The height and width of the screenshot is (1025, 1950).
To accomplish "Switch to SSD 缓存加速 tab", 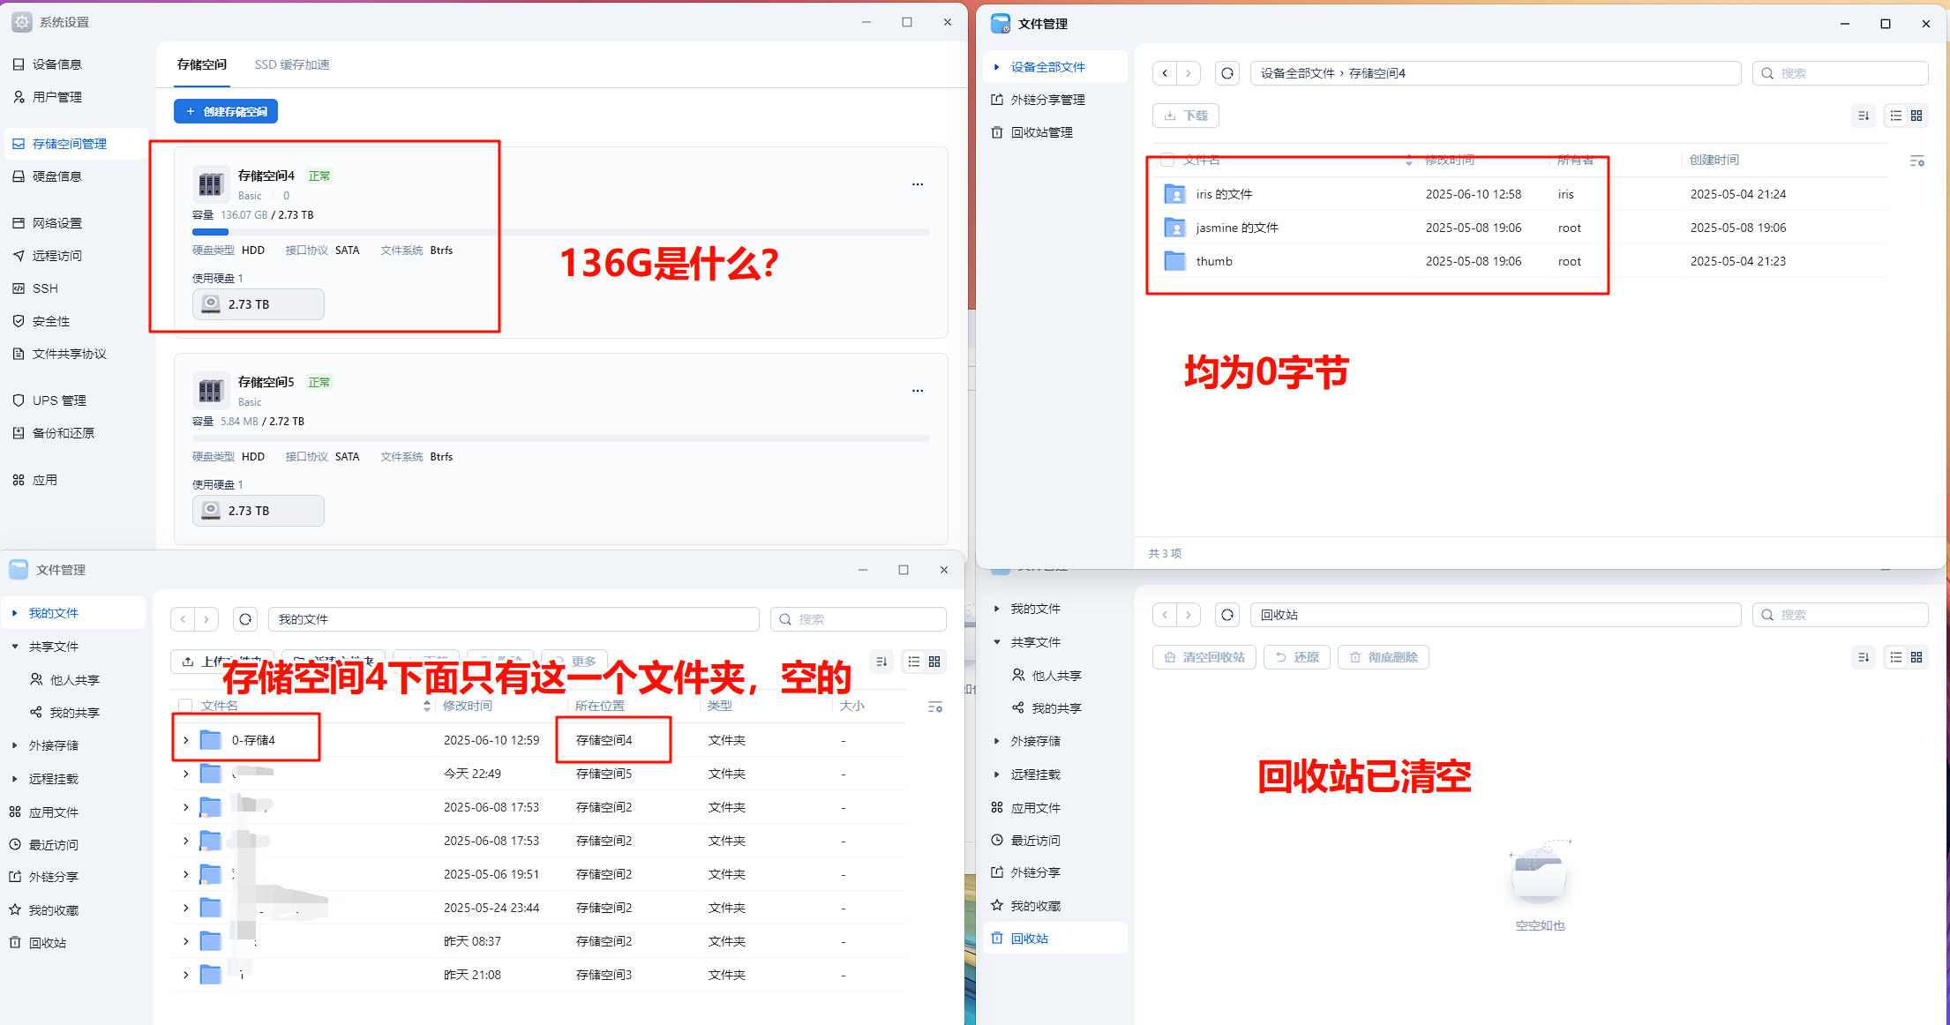I will click(292, 64).
